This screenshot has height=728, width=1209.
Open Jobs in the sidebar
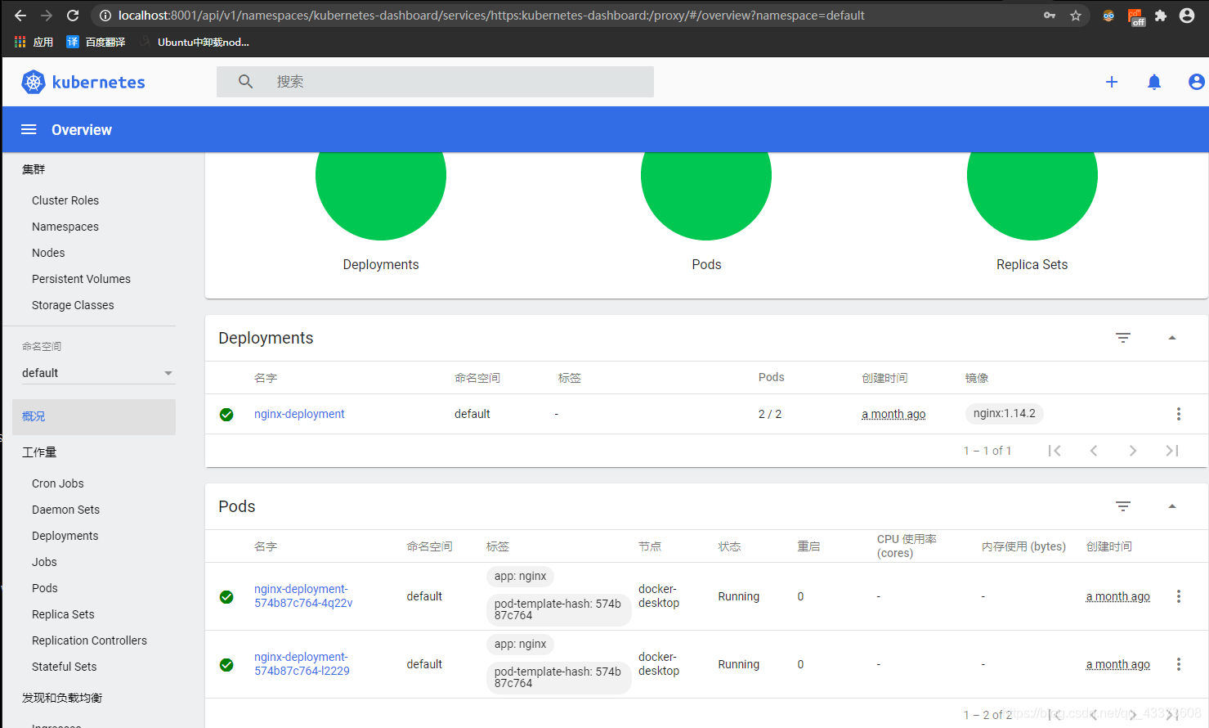point(44,562)
